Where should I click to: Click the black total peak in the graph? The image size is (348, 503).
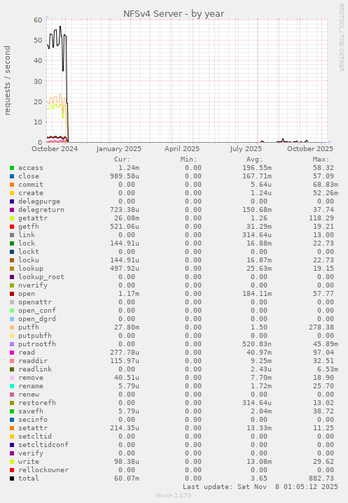(x=60, y=27)
